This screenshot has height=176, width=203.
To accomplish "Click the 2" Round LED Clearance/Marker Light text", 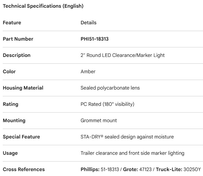I will 123,55.
